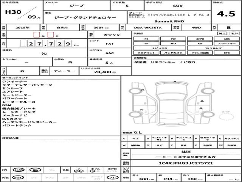Click the 純正 legend box in equipment header

tap(222, 33)
